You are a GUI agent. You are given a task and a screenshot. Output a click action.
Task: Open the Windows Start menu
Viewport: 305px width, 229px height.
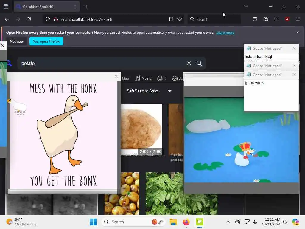[93, 222]
